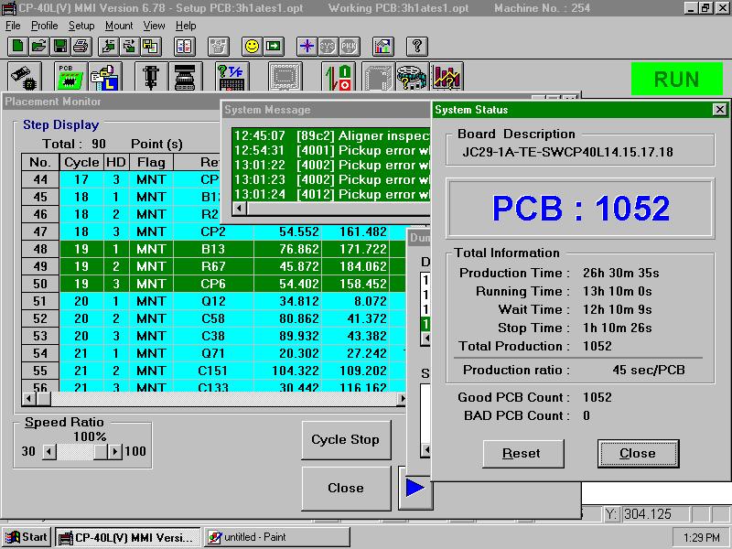
Task: Increase Speed Ratio with the right arrow
Action: pos(114,451)
